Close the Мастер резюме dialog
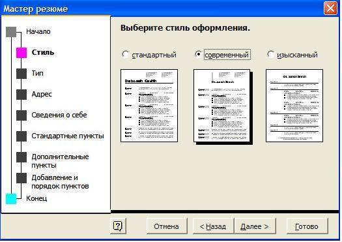This screenshot has height=242, width=342. click(x=331, y=8)
